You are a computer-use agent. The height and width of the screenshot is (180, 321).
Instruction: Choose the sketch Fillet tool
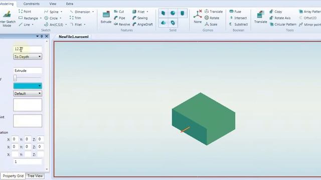click(x=76, y=24)
